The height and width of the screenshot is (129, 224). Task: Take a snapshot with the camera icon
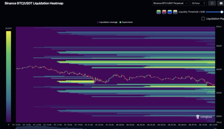221,3
